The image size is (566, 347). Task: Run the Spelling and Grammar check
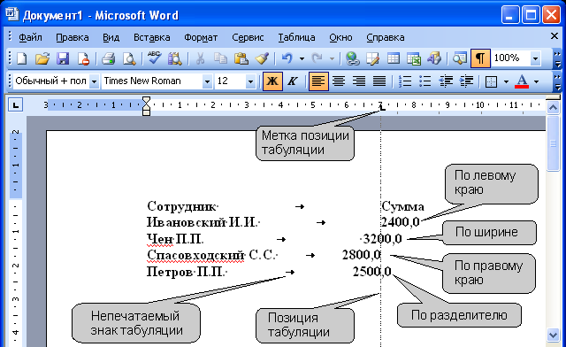coord(154,58)
